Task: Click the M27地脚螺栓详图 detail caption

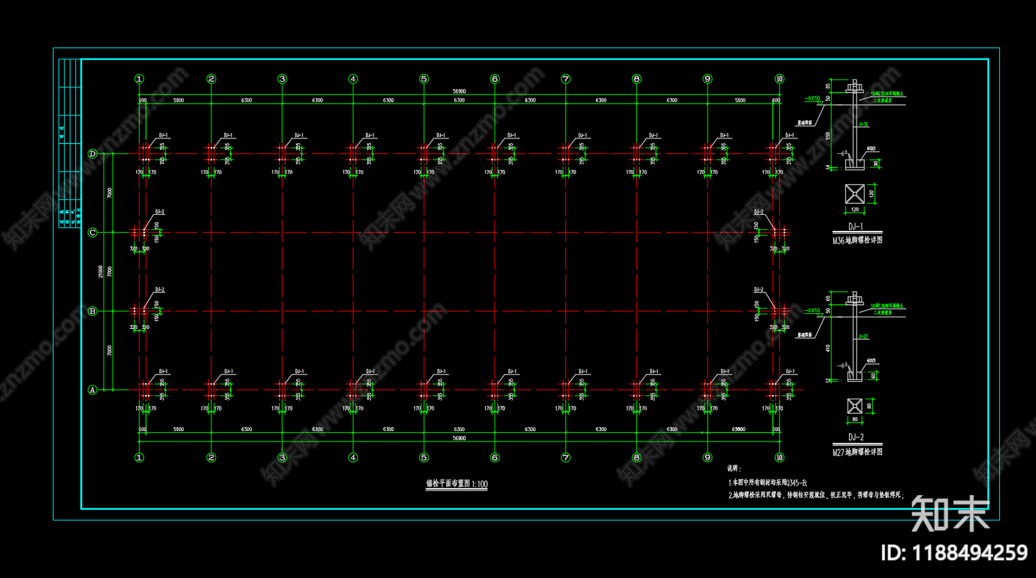Action: (857, 452)
